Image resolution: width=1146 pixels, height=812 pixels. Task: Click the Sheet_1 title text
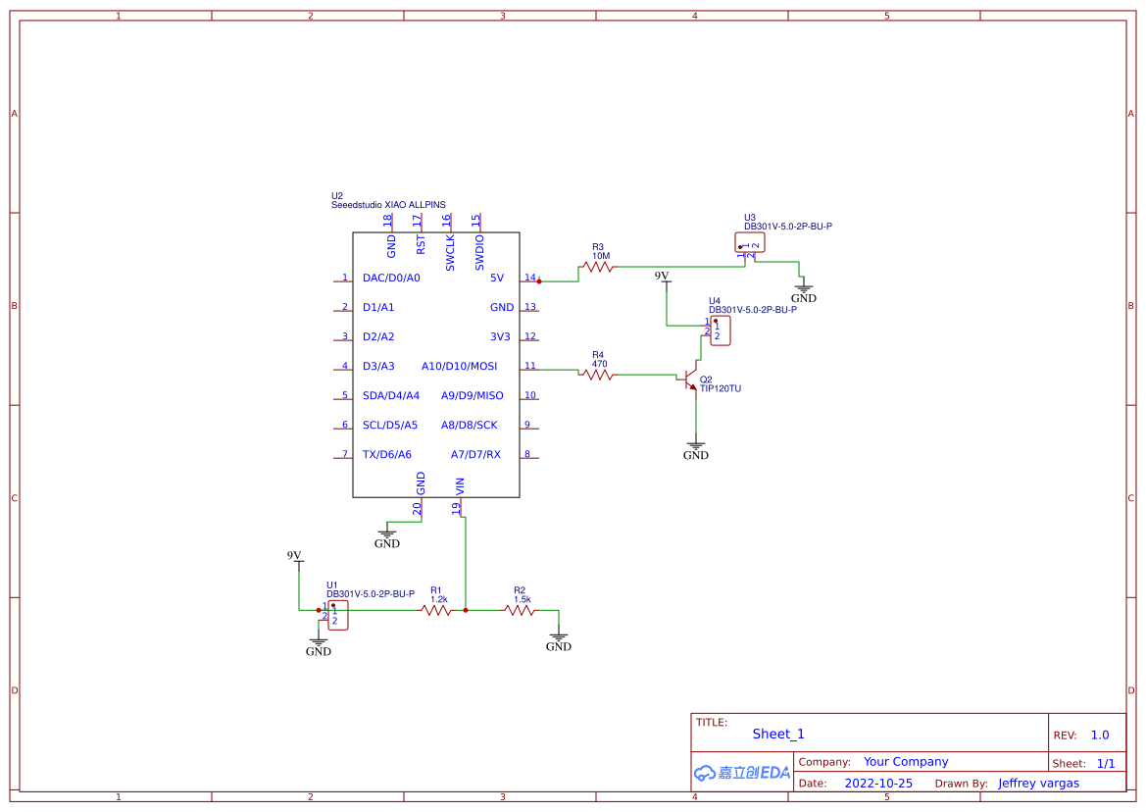(x=777, y=734)
